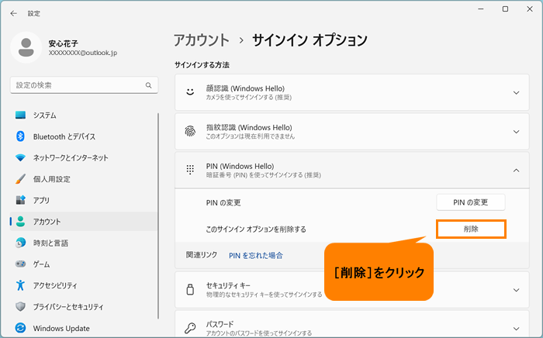This screenshot has height=338, width=543.
Task: Click the アプリ icon in sidebar
Action: point(20,200)
